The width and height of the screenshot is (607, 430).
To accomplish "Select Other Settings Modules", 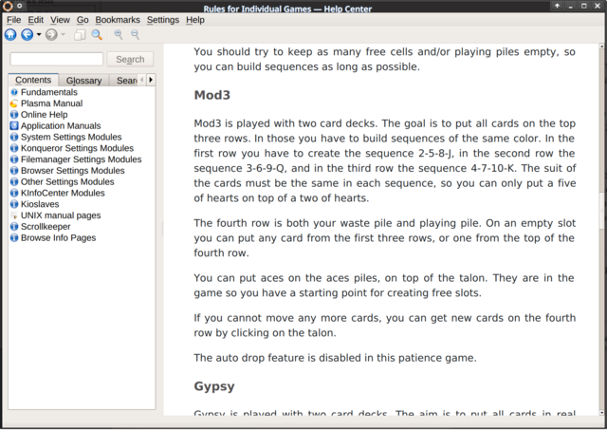I will coord(67,182).
